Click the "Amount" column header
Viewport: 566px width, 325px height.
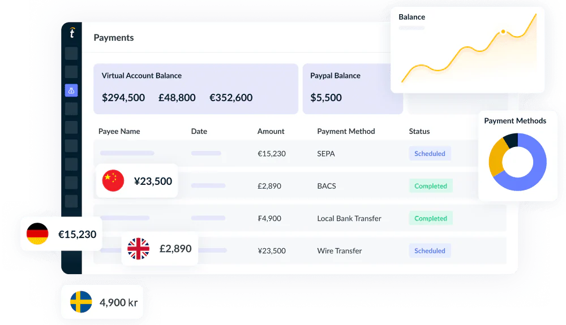pos(271,132)
